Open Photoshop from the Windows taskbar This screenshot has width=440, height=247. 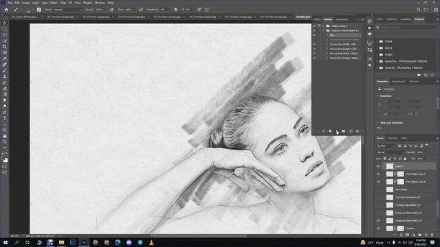(84, 242)
